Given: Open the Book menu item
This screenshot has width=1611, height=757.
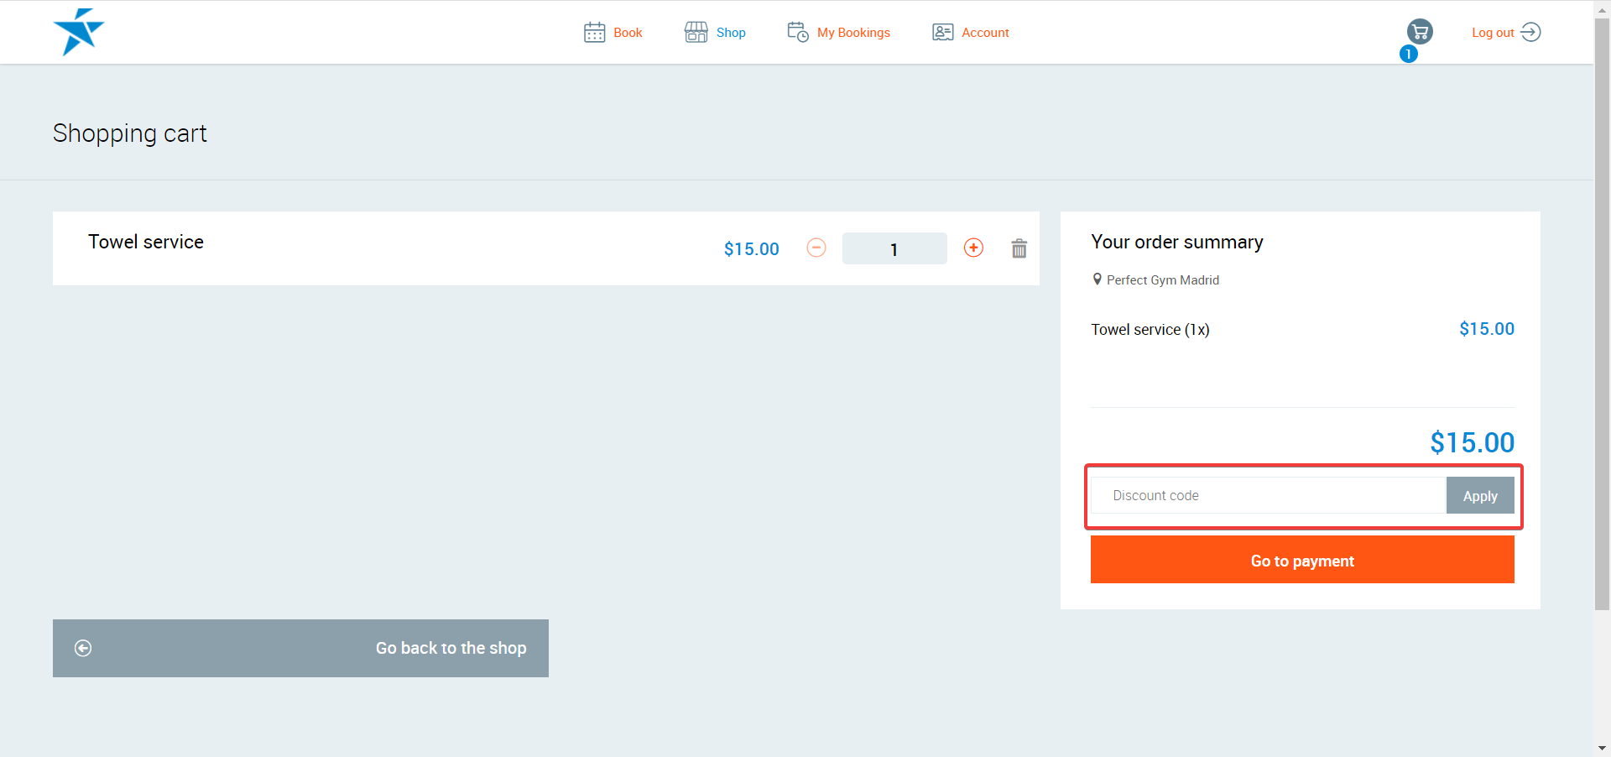Looking at the screenshot, I should pyautogui.click(x=628, y=33).
